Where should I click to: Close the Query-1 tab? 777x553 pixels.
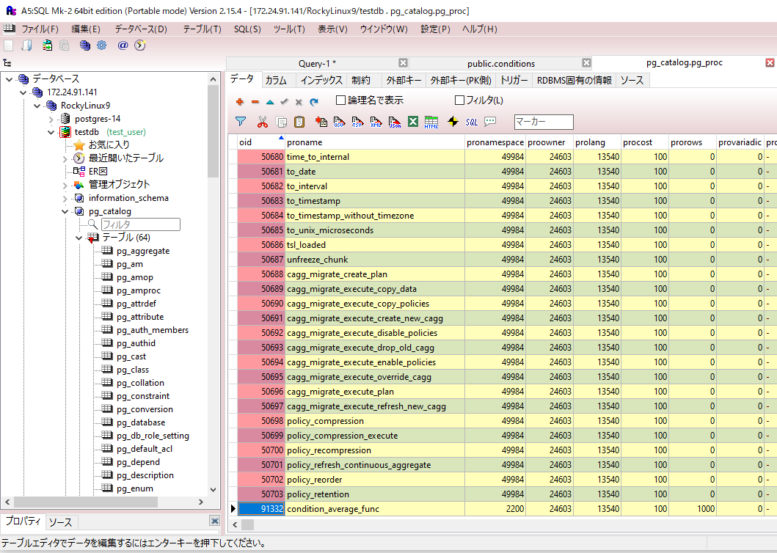click(x=403, y=63)
